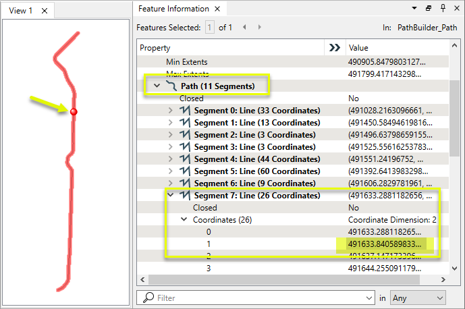Close the View 1 tab

45,10
